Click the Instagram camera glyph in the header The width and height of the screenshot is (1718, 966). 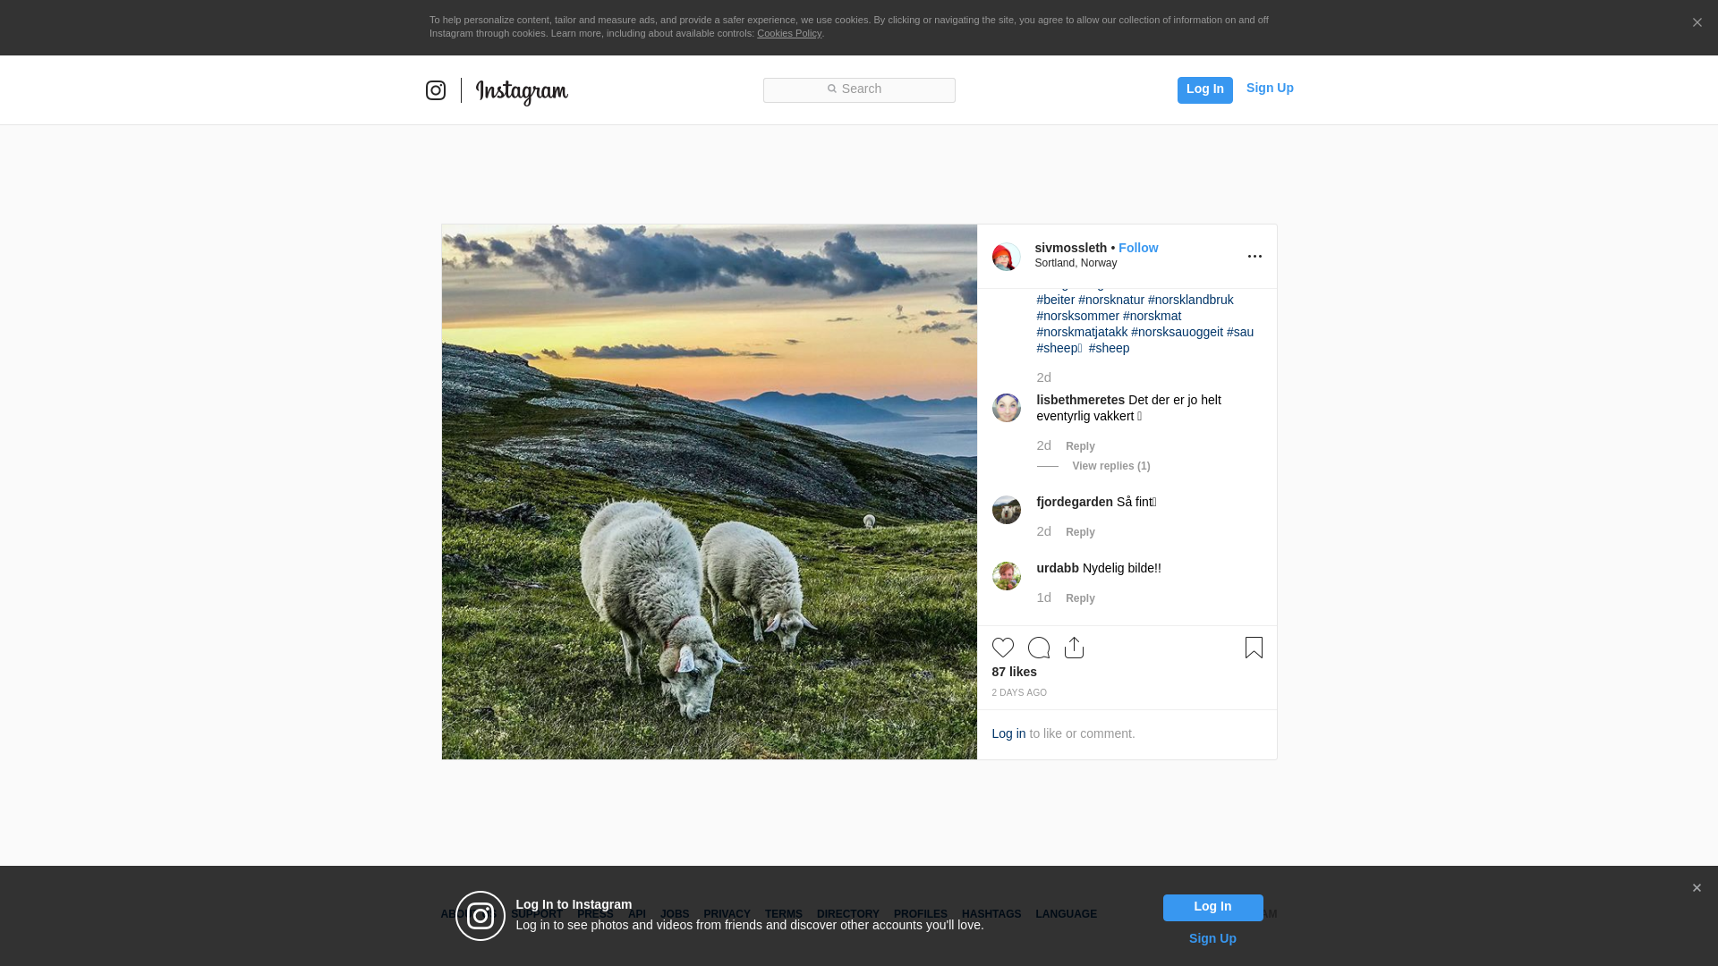click(x=436, y=90)
